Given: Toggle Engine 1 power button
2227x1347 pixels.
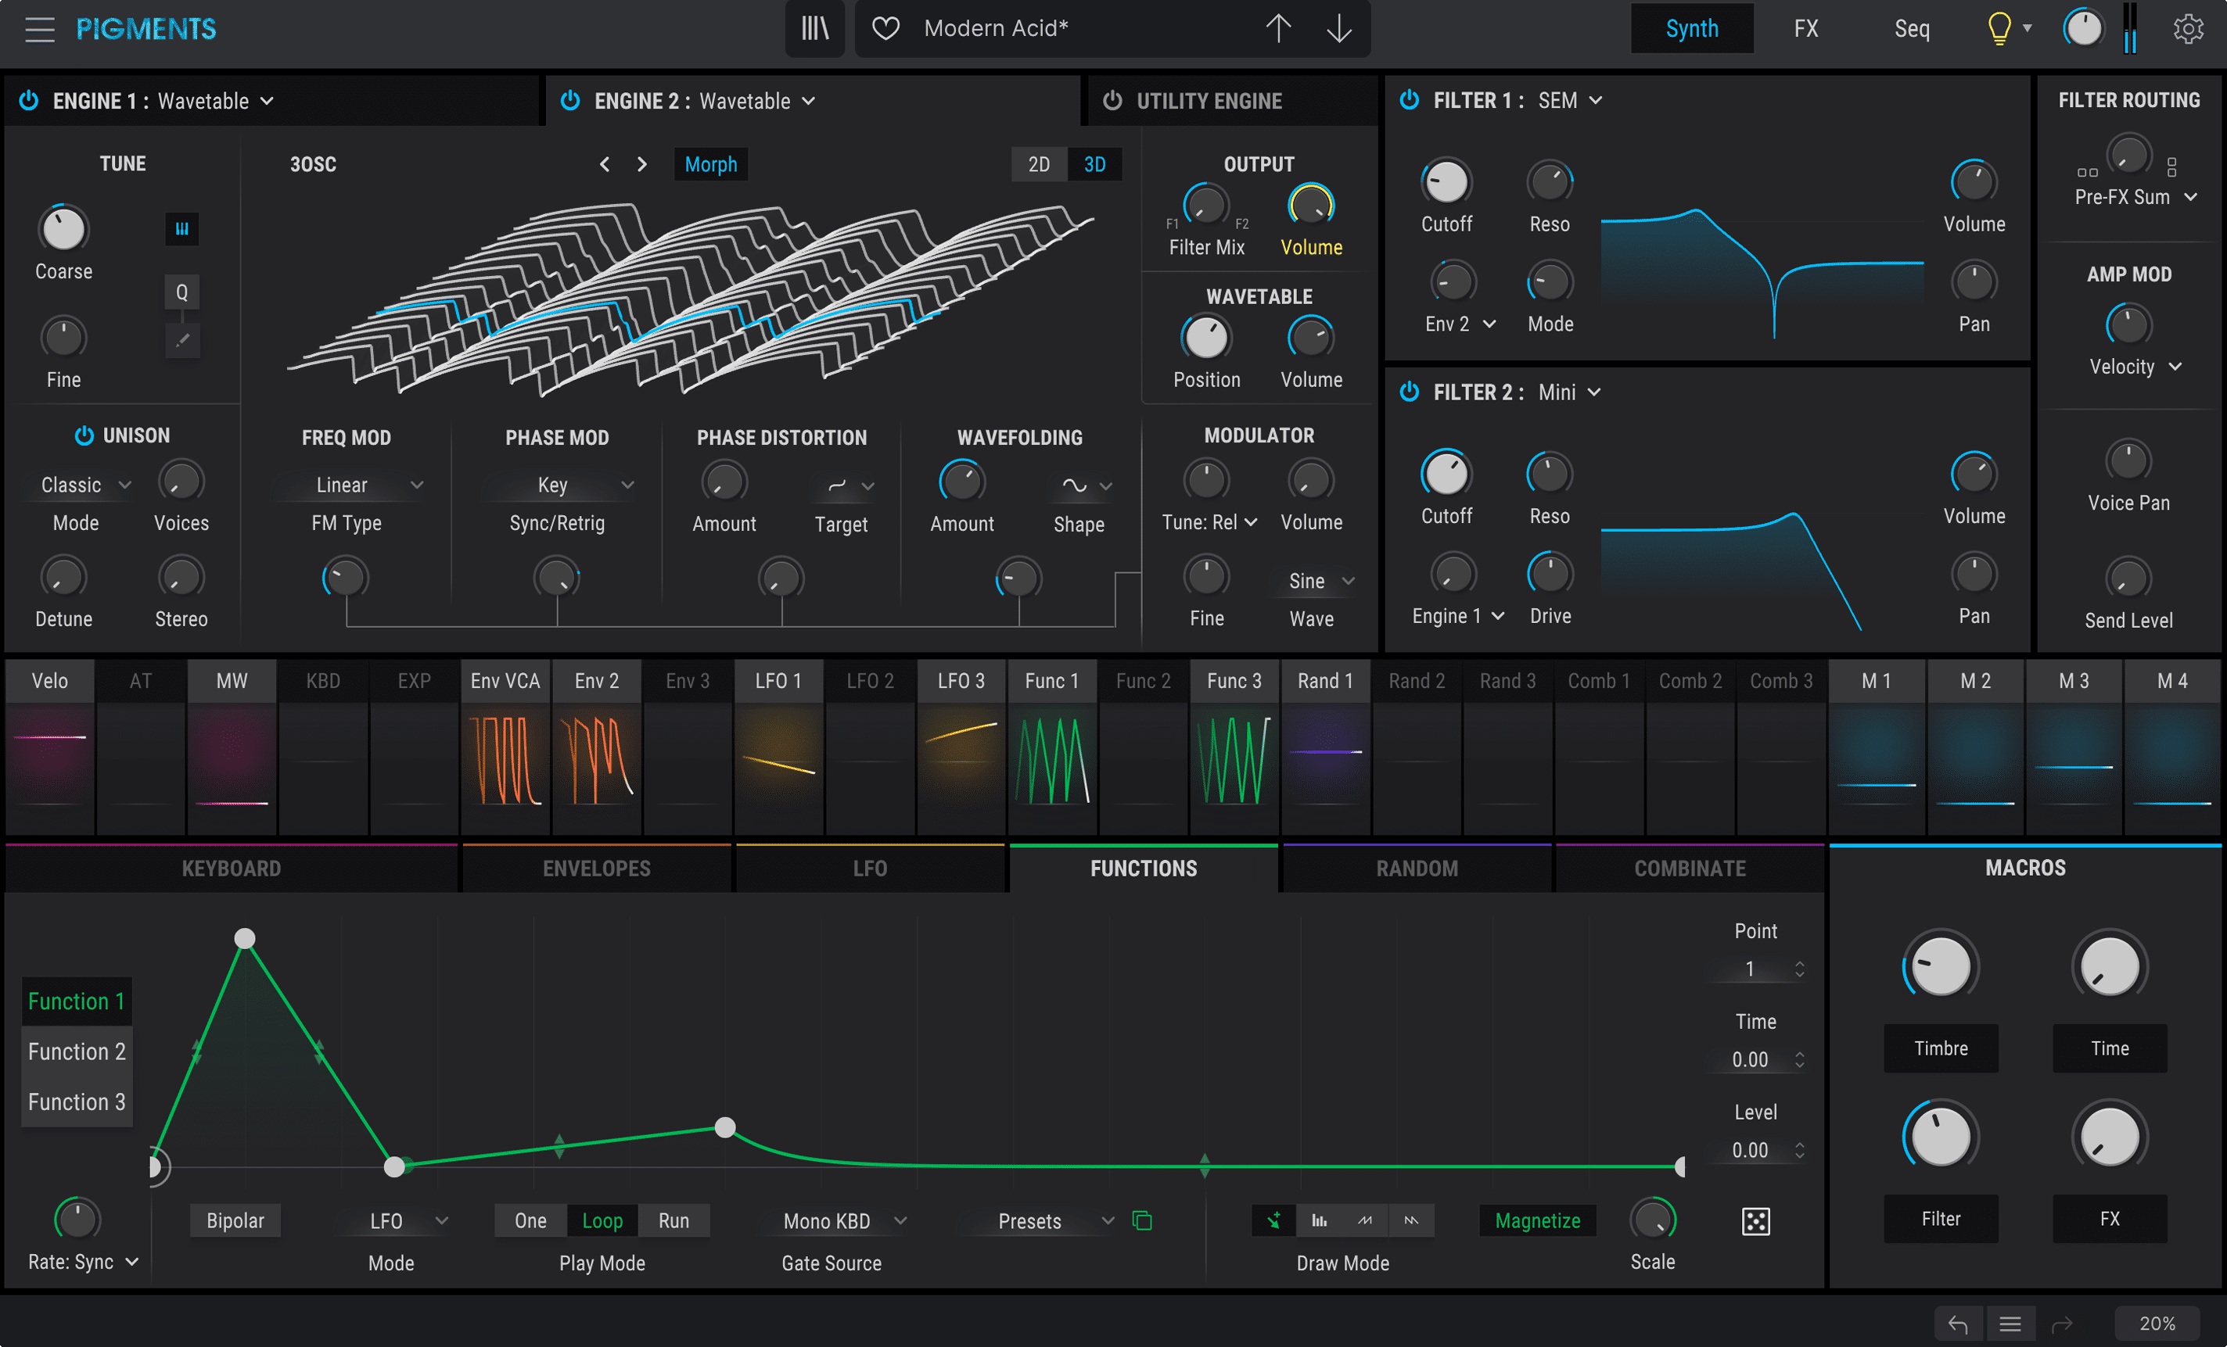Looking at the screenshot, I should tap(29, 100).
